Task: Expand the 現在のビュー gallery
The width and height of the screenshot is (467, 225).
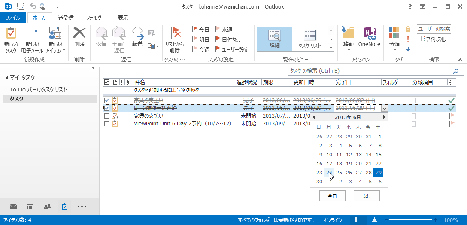Action: (331, 47)
